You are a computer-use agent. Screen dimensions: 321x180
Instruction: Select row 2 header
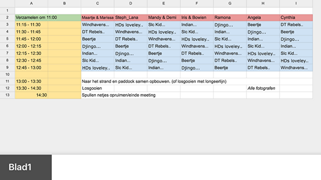7,18
